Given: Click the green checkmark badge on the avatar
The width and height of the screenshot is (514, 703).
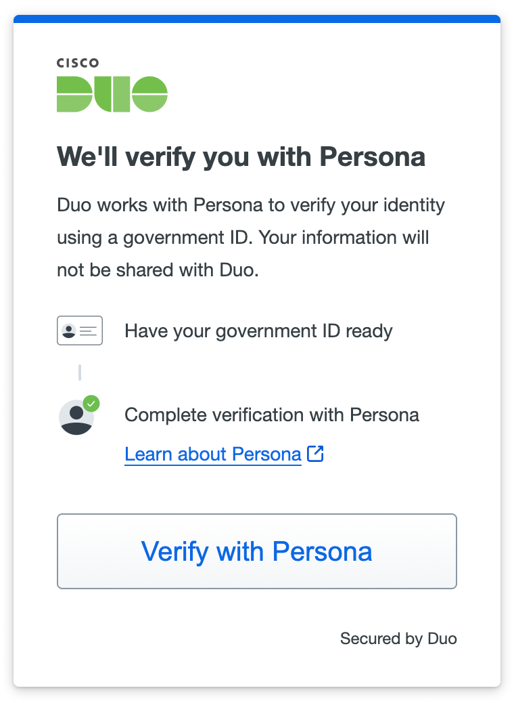Looking at the screenshot, I should pos(92,402).
